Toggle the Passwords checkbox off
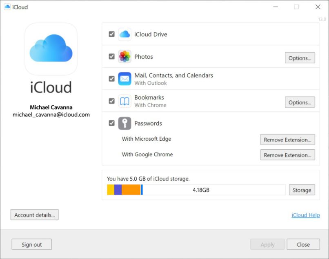This screenshot has width=329, height=259. [111, 123]
